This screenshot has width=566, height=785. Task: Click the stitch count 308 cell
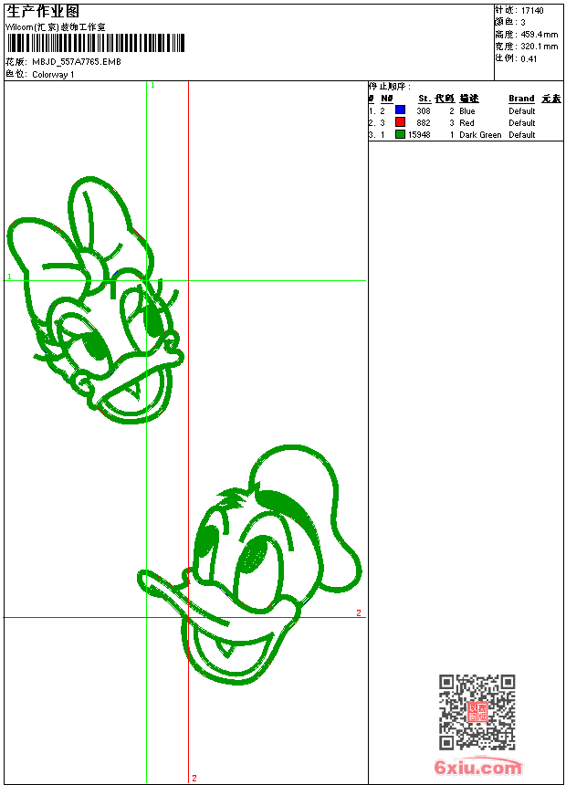(424, 111)
